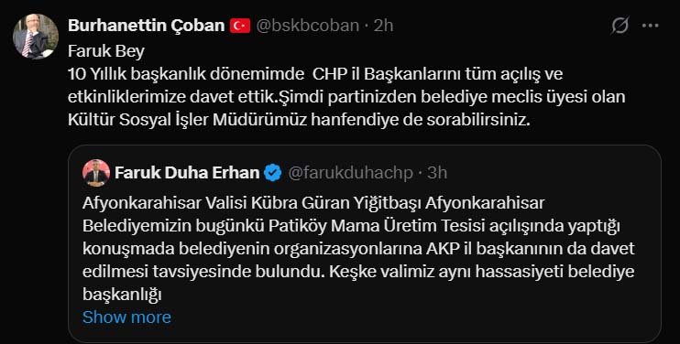Click the Turkish flag emoji

(x=240, y=26)
